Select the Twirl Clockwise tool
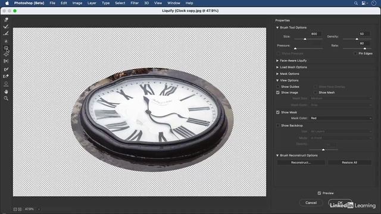Screen dimensions: 381x214 (6, 41)
